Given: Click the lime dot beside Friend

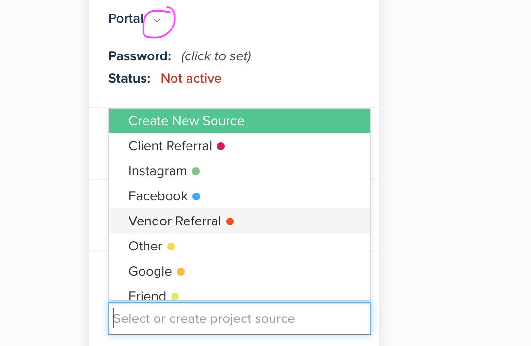Looking at the screenshot, I should pos(175,297).
